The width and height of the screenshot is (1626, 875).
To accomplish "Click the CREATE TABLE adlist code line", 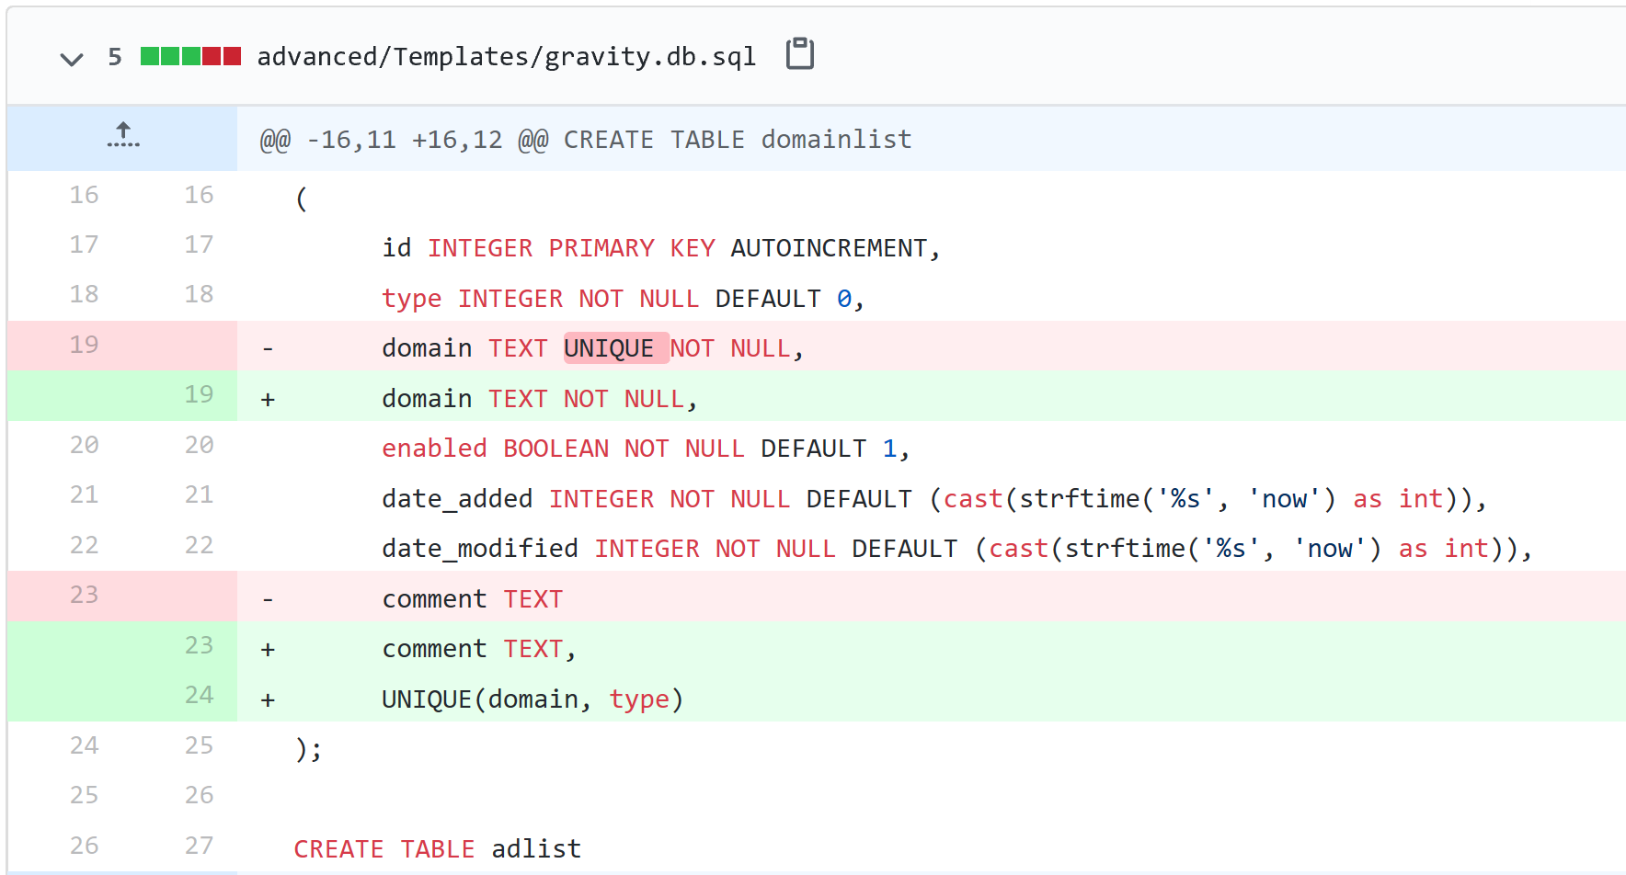I will [x=437, y=848].
